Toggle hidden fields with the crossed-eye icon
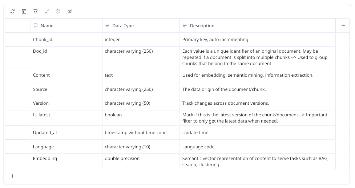The image size is (355, 188). coord(70,11)
